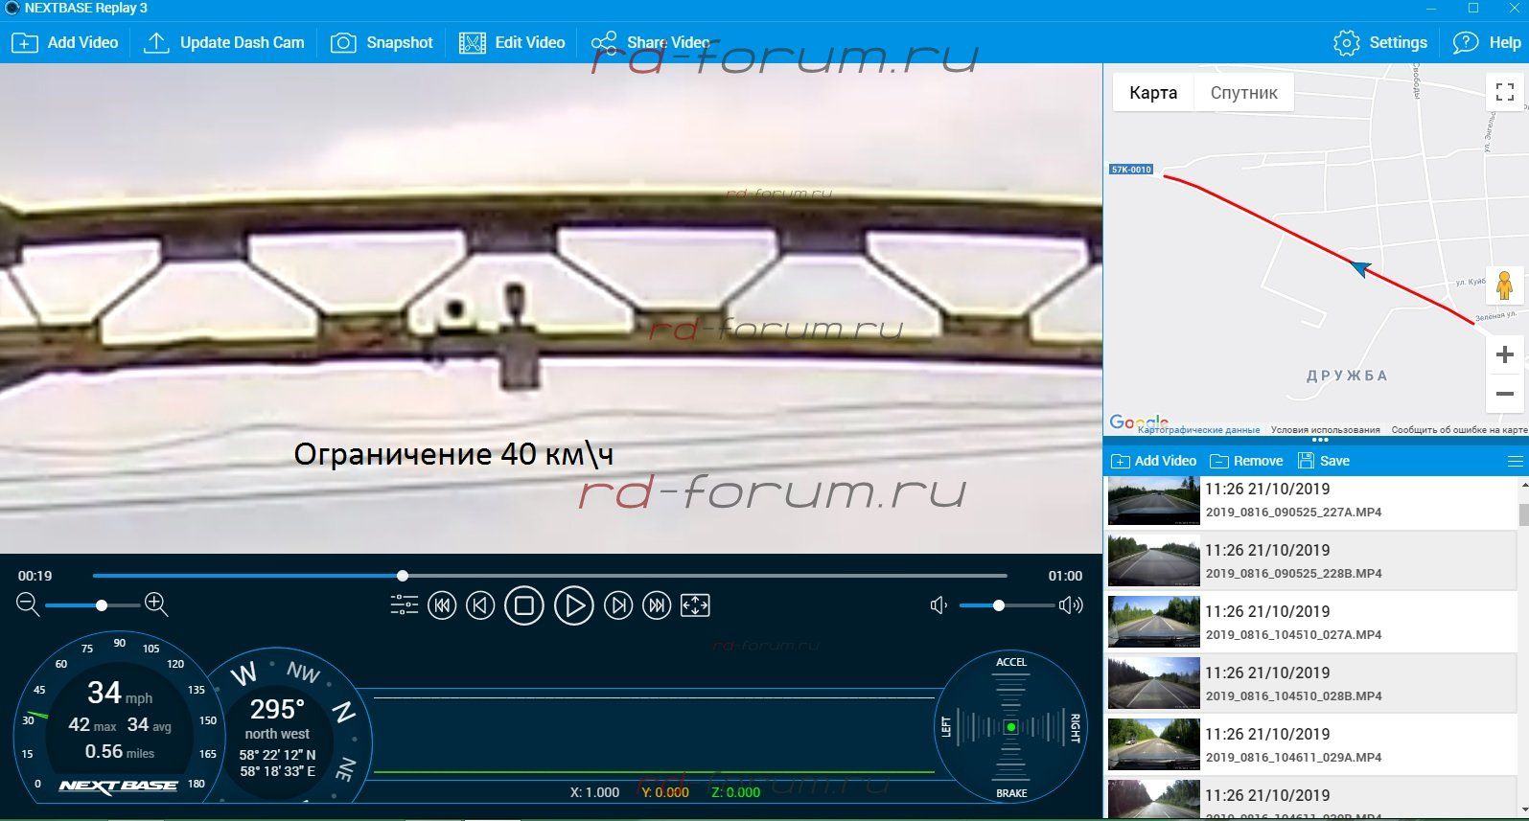Expand map to fullscreen
1529x821 pixels.
click(1504, 92)
